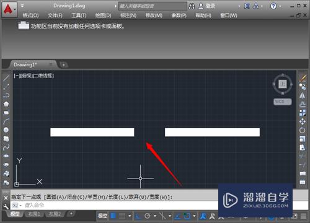Open the Help question mark icon
Image resolution: width=310 pixels, height=223 pixels.
273,6
